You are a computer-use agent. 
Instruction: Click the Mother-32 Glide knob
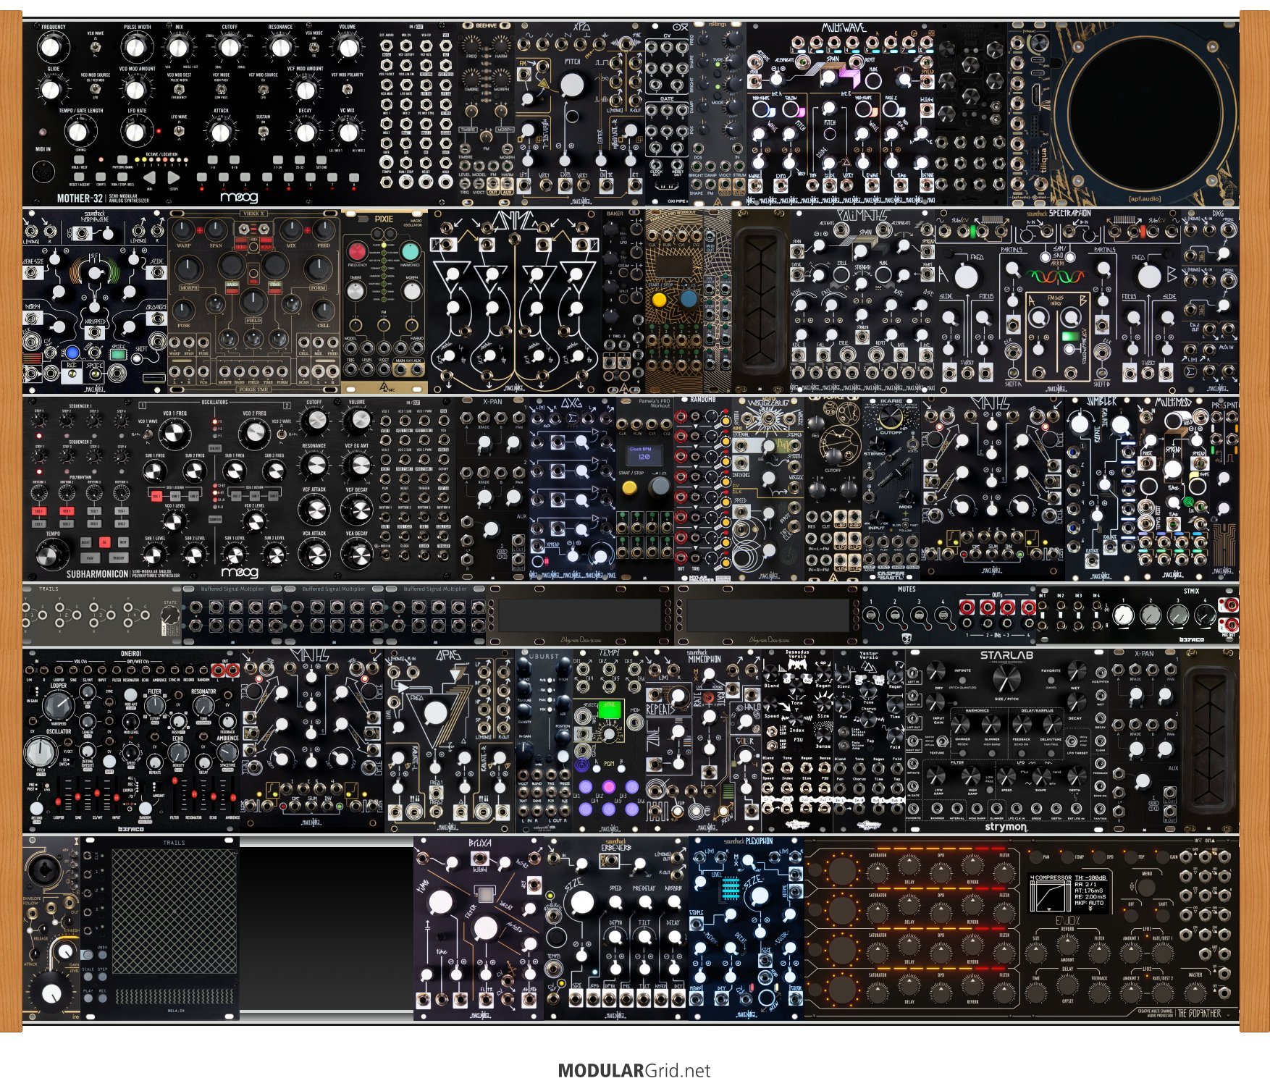pyautogui.click(x=50, y=90)
